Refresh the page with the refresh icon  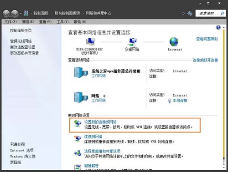pos(190,14)
